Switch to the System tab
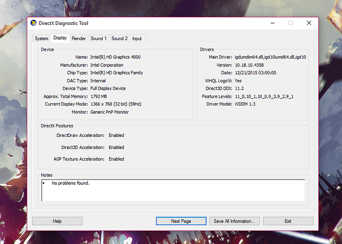 pos(42,38)
